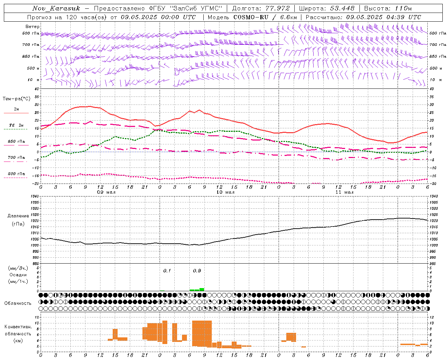Click the 700 гПа temperature legend label

pyautogui.click(x=16, y=158)
